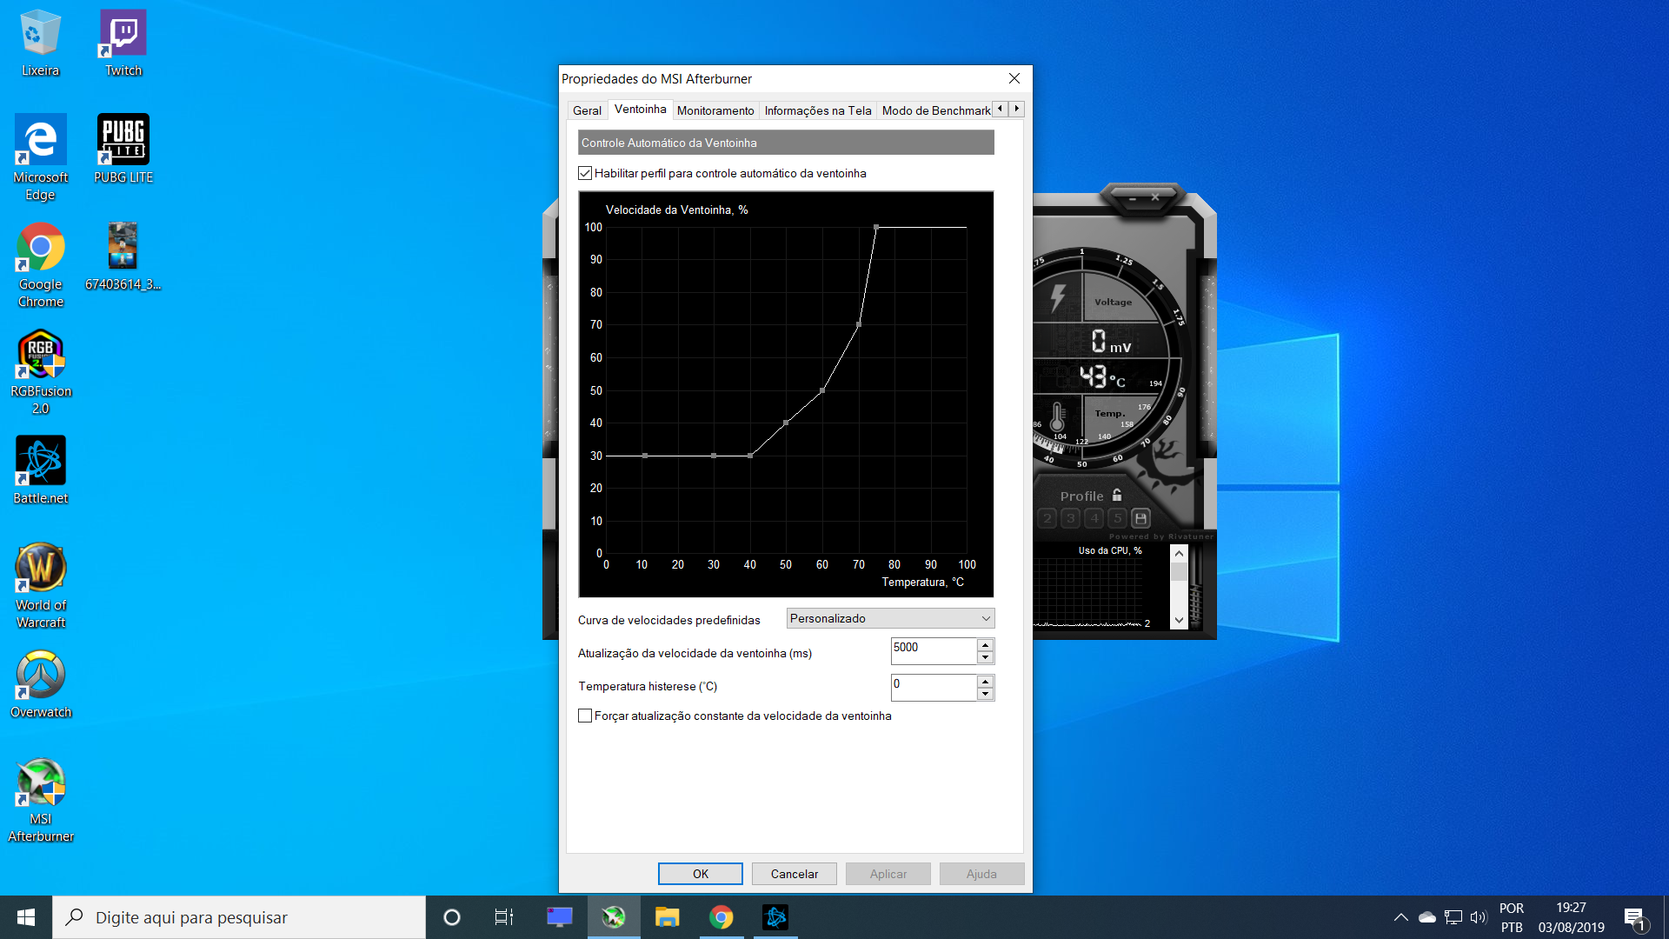This screenshot has height=939, width=1669.
Task: Select the MSI Afterburner desktop shortcut
Action: click(40, 800)
